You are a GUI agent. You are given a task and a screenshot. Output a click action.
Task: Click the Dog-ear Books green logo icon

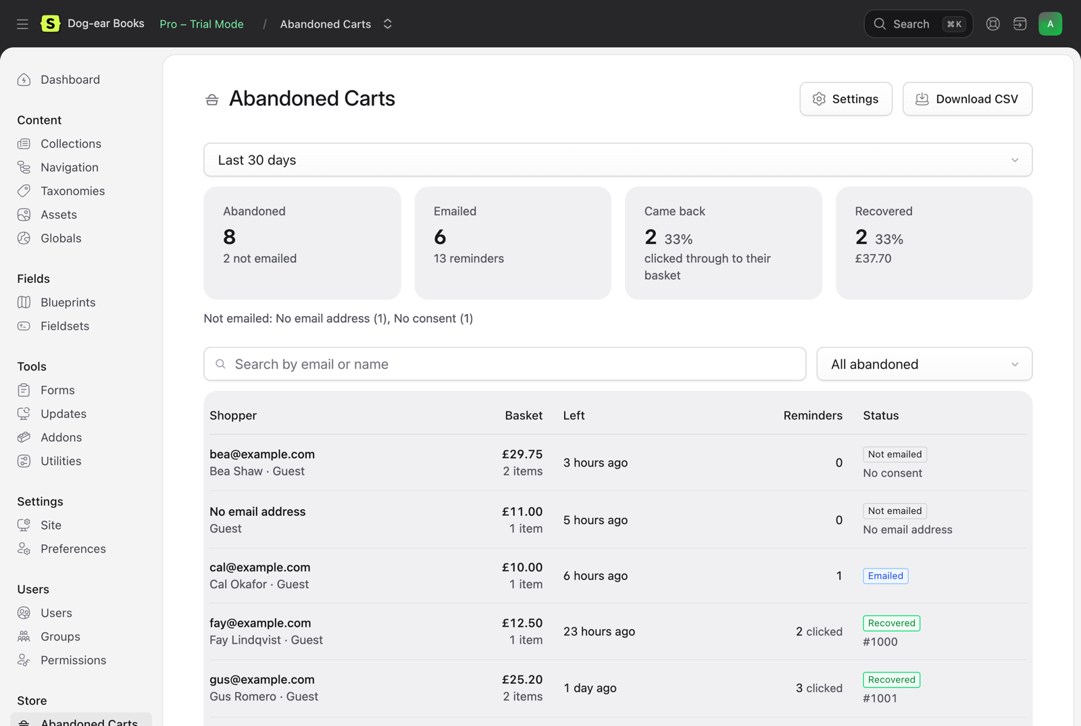50,24
